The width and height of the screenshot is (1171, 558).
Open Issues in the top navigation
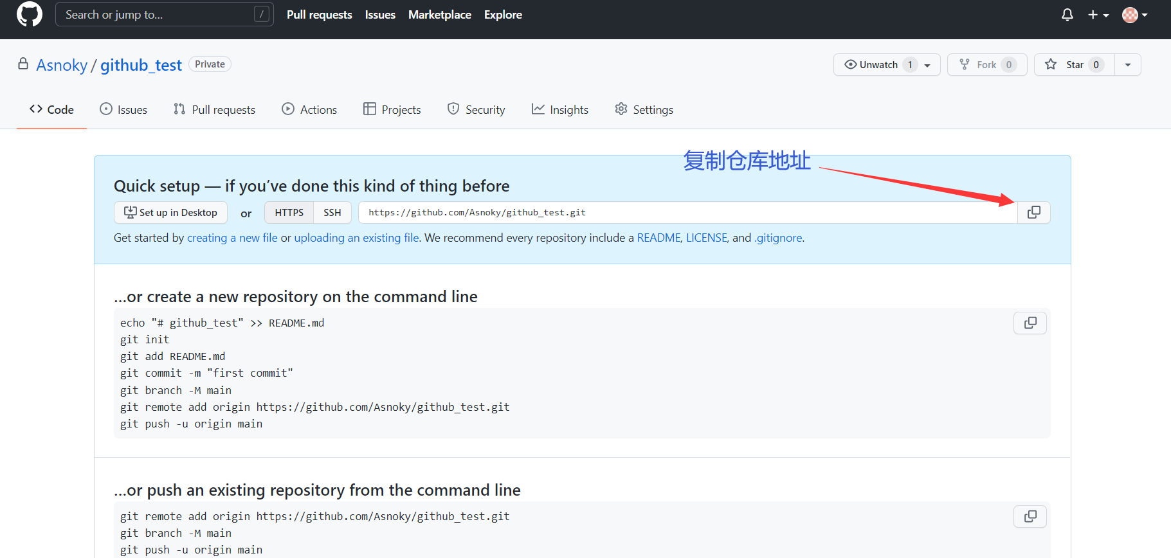coord(380,14)
